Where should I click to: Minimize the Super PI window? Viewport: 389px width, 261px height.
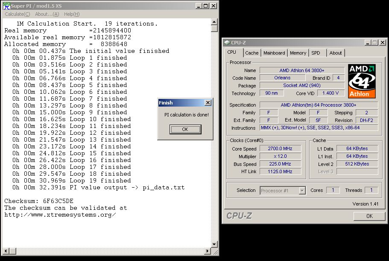pos(198,6)
